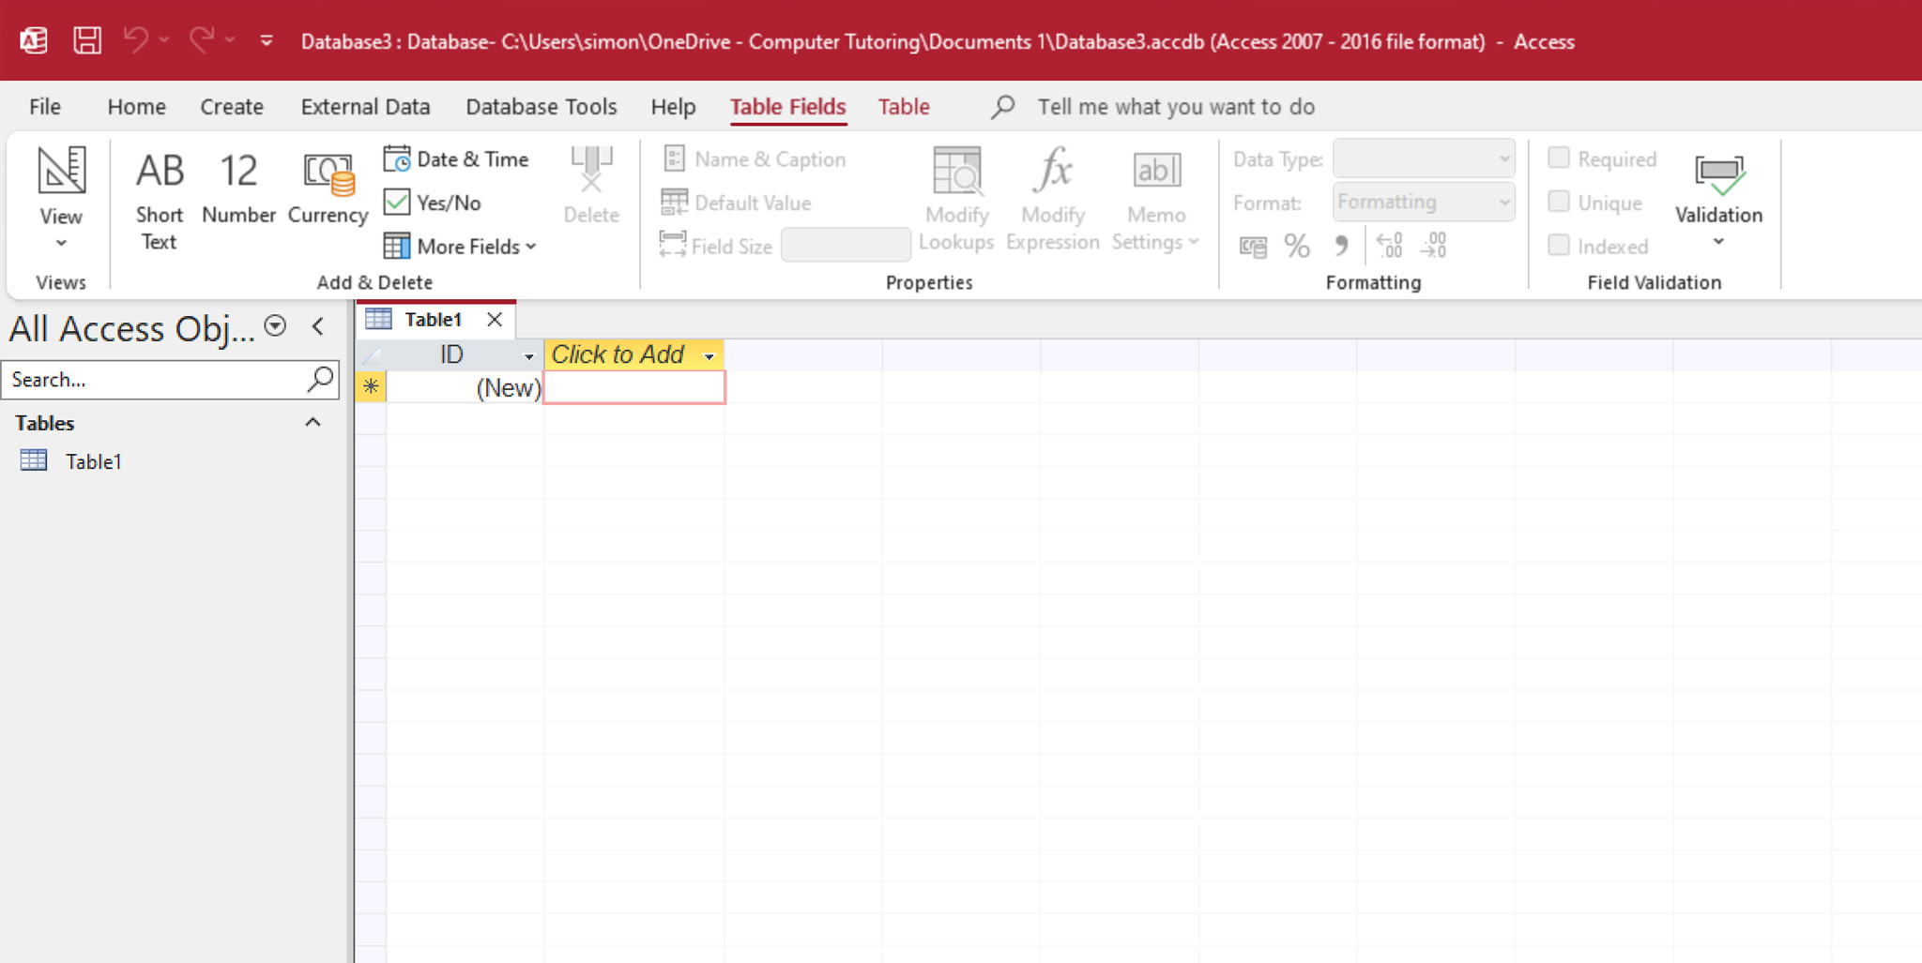The image size is (1922, 963).
Task: Open the Undo history dropdown arrow
Action: [165, 40]
